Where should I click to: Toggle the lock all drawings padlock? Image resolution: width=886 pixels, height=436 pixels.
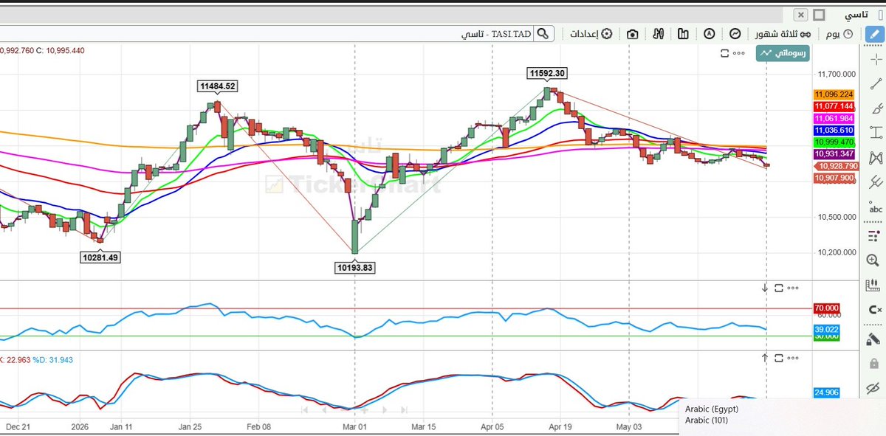click(876, 363)
